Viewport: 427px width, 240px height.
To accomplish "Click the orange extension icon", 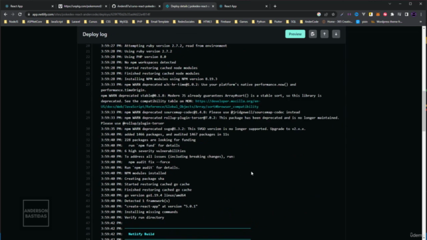I will pos(378,14).
